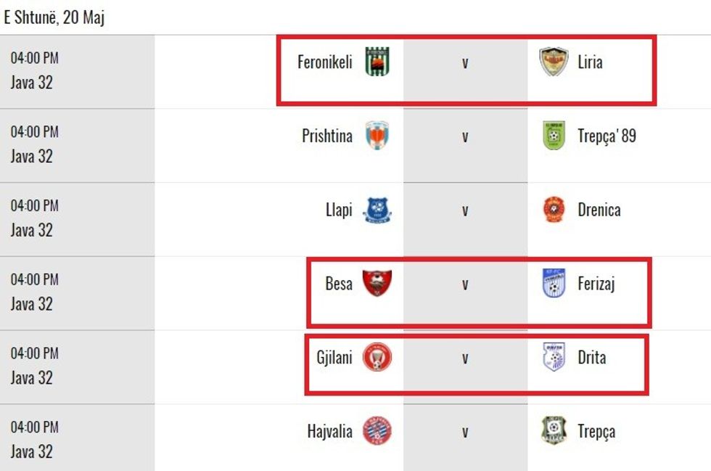The image size is (711, 471).
Task: Click the "v" between Llapi and Drenica
Action: [465, 210]
